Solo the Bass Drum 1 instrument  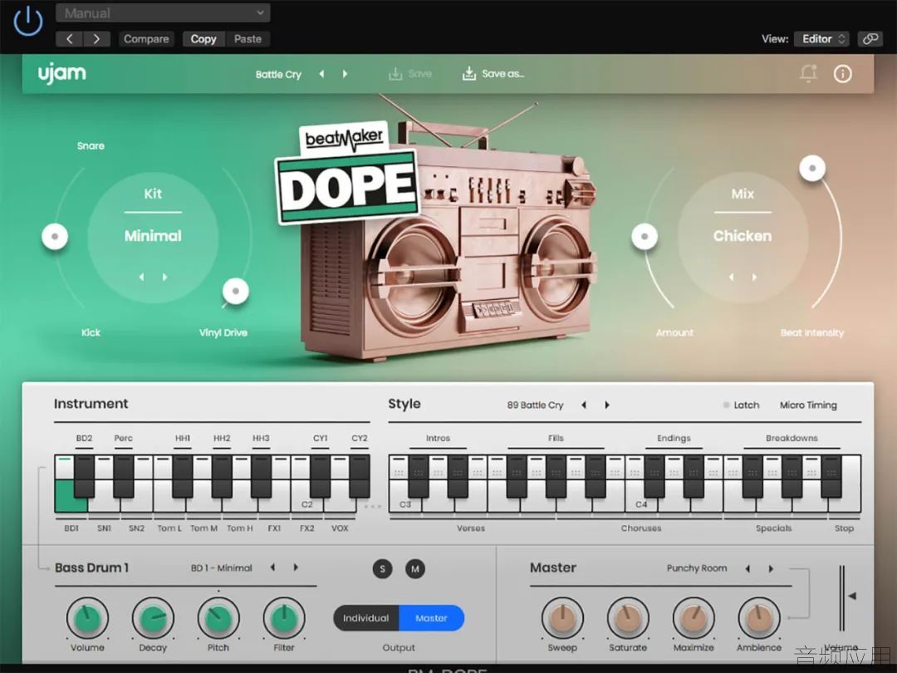pos(382,569)
